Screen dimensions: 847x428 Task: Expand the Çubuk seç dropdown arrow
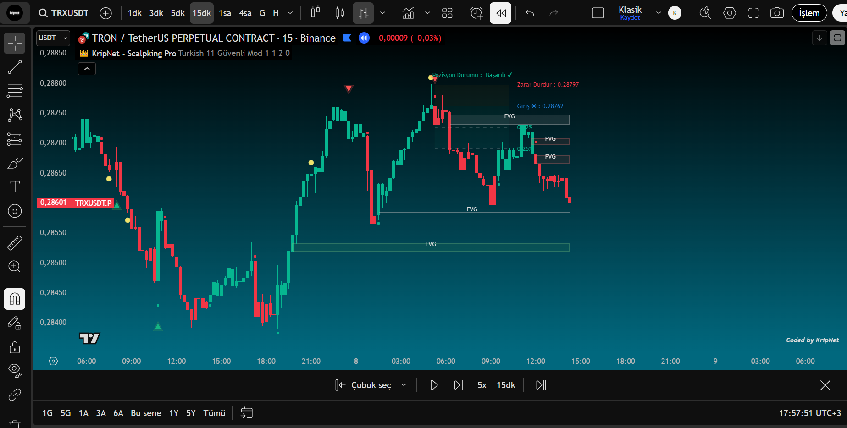tap(404, 385)
